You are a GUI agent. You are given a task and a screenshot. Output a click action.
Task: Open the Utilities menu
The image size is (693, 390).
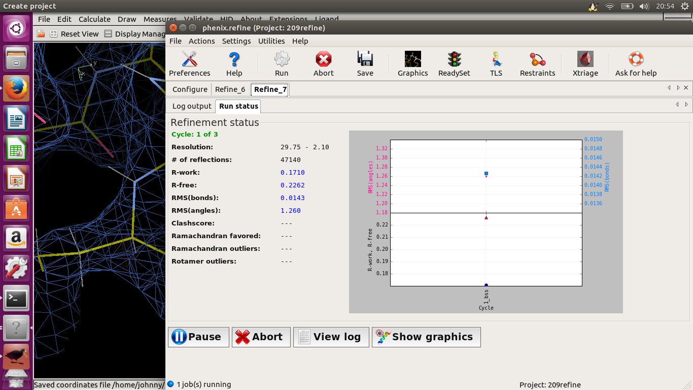click(x=271, y=41)
